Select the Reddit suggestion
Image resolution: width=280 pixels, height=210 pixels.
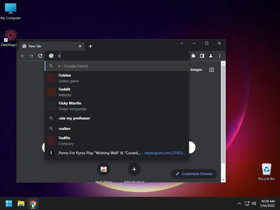pyautogui.click(x=117, y=92)
